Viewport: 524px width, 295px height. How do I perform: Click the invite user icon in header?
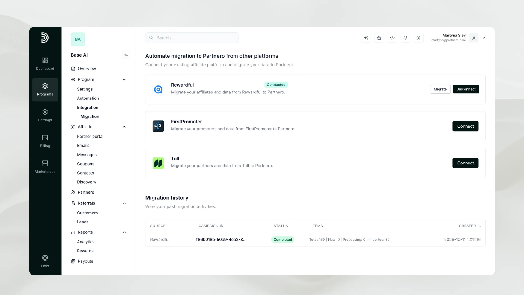click(418, 38)
